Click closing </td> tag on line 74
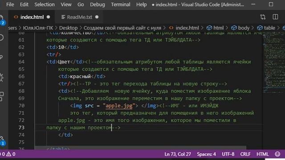Viewport: 285px width, 160px height. pyautogui.click(x=65, y=135)
